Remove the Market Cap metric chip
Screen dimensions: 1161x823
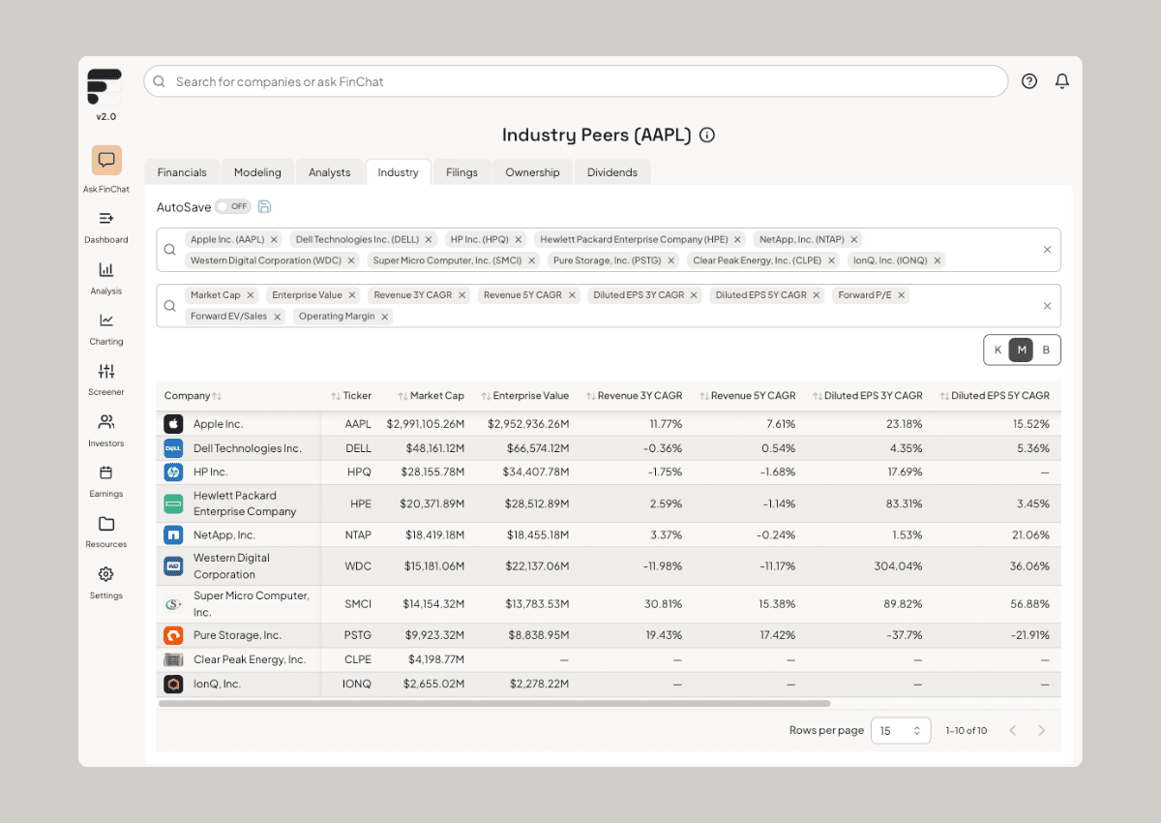coord(251,295)
